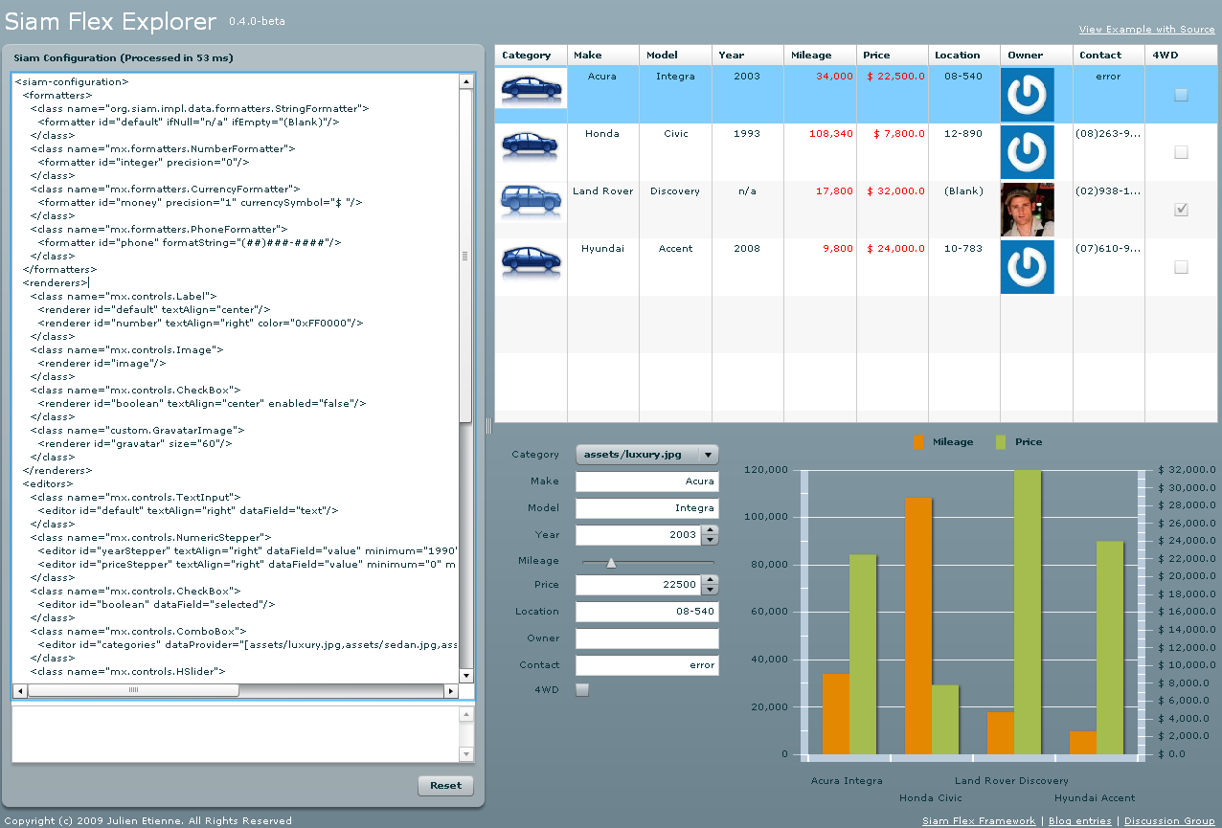The width and height of the screenshot is (1222, 828).
Task: Select the "(07)610-9..." contact cell
Action: tap(1108, 249)
